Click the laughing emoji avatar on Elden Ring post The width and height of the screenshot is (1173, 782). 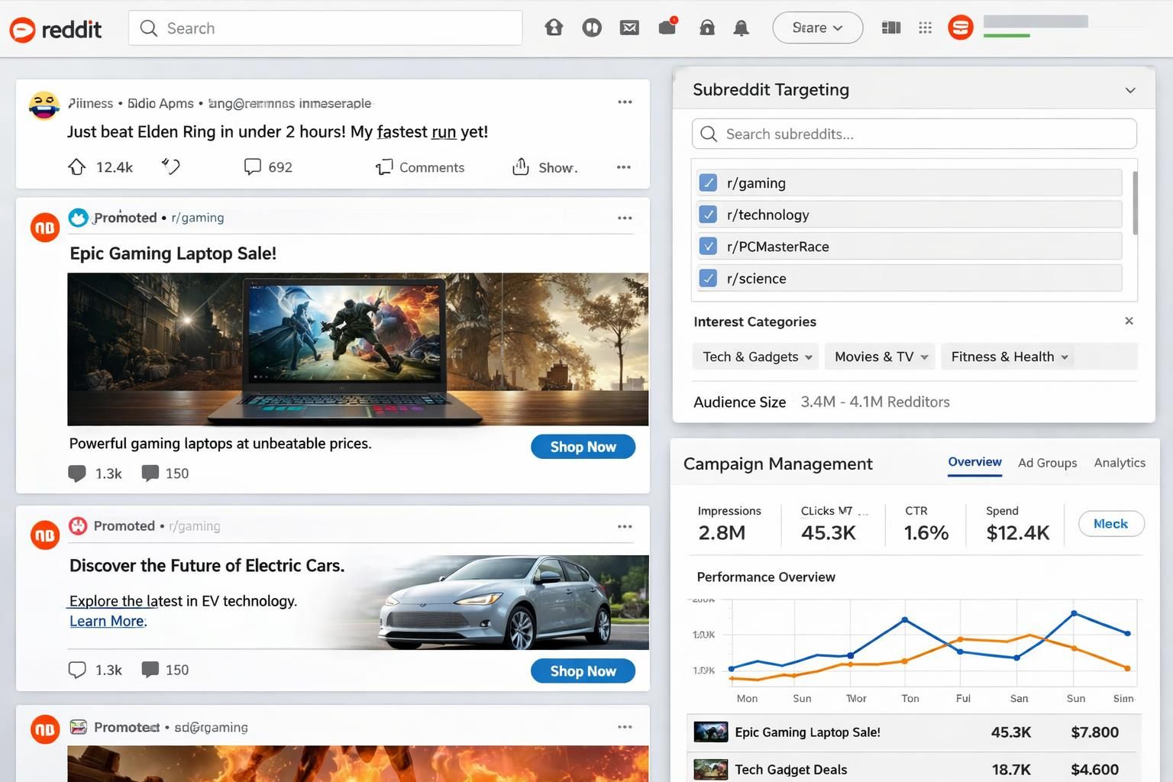tap(44, 105)
